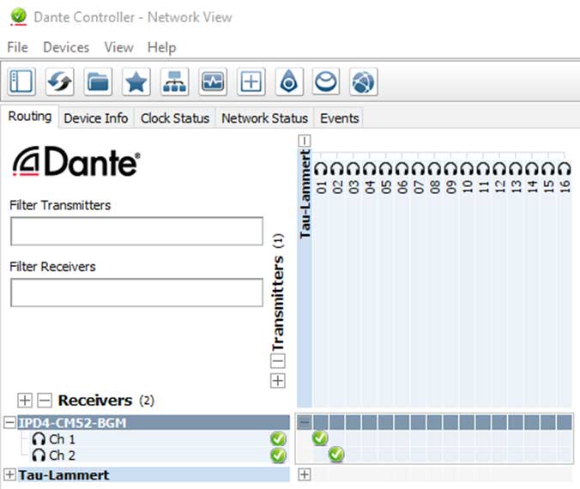The height and width of the screenshot is (489, 580).
Task: Toggle Ch 2 subscription to transmitter channel 16
Action: [x=565, y=455]
